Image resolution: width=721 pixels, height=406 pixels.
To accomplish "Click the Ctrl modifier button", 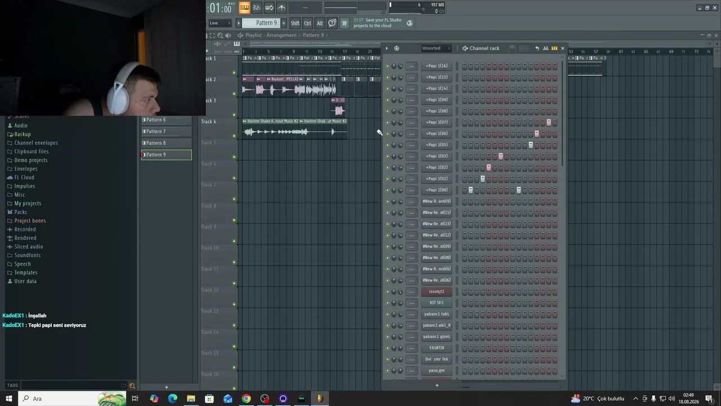I will [x=308, y=23].
